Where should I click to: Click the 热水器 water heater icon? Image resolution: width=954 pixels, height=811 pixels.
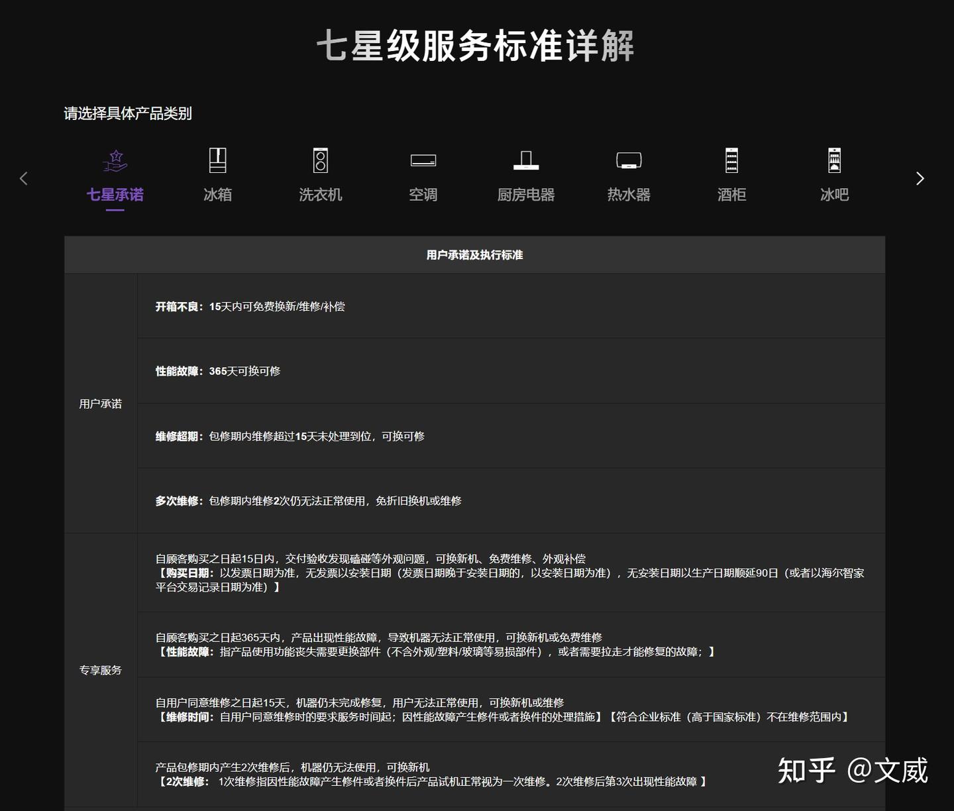tap(629, 160)
